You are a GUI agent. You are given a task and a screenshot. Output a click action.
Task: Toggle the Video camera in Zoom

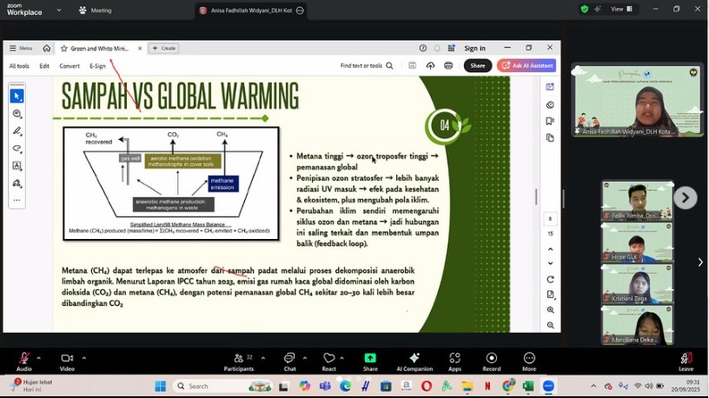[67, 358]
